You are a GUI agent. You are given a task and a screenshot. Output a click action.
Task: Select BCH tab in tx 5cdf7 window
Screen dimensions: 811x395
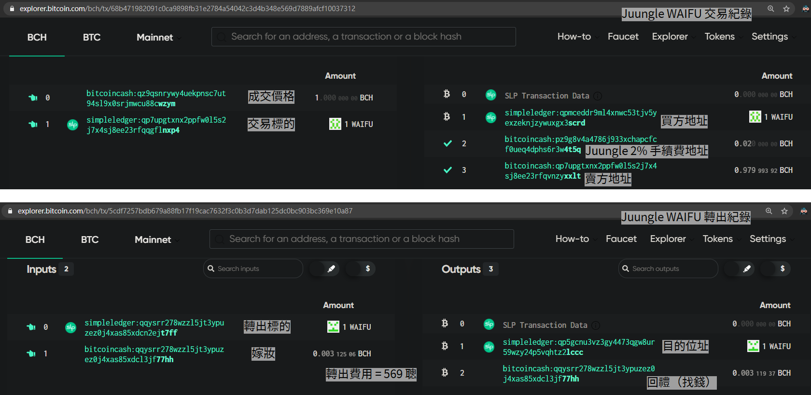(35, 240)
